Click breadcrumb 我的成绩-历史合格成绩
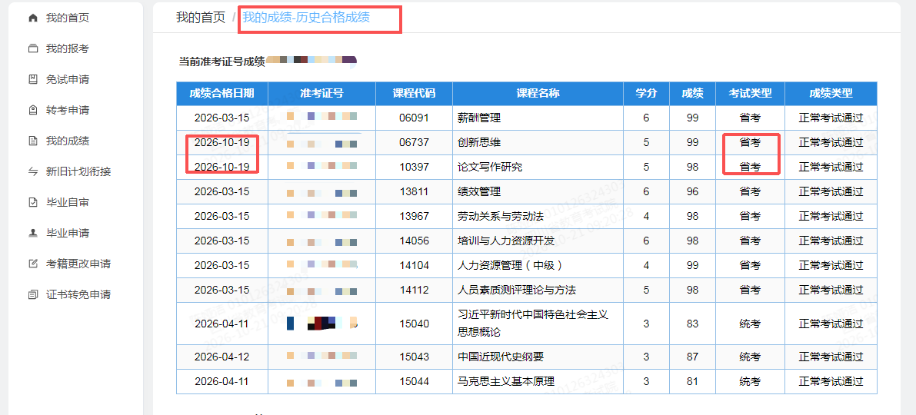Viewport: 916px width, 415px height. pyautogui.click(x=306, y=18)
